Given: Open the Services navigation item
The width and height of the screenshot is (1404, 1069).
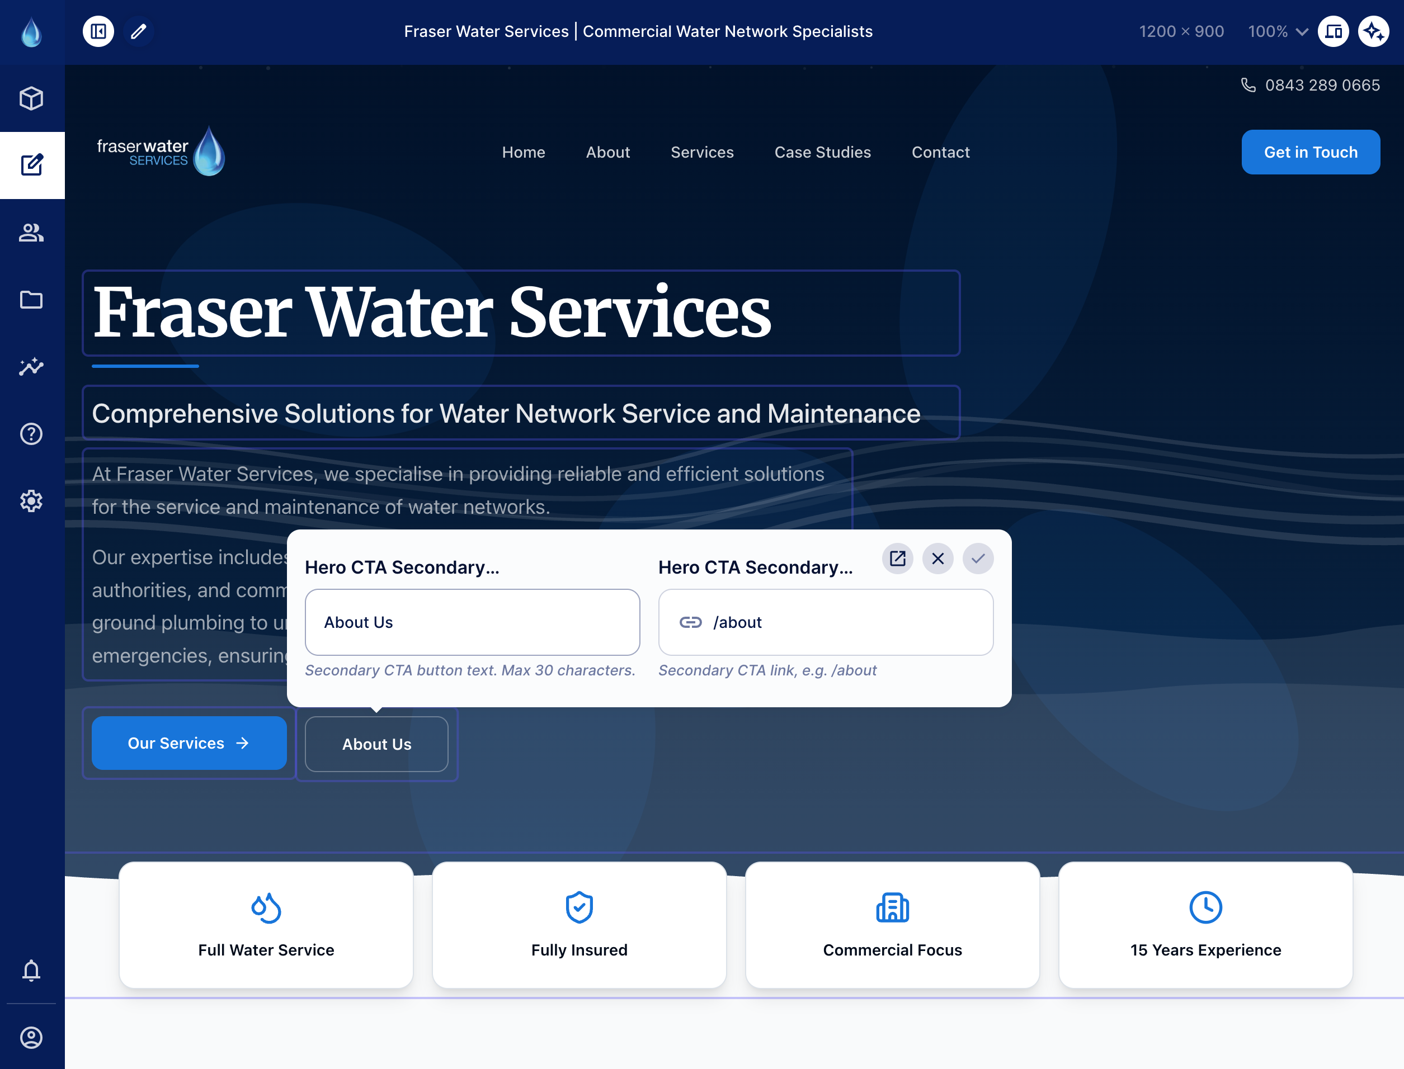Looking at the screenshot, I should tap(702, 152).
